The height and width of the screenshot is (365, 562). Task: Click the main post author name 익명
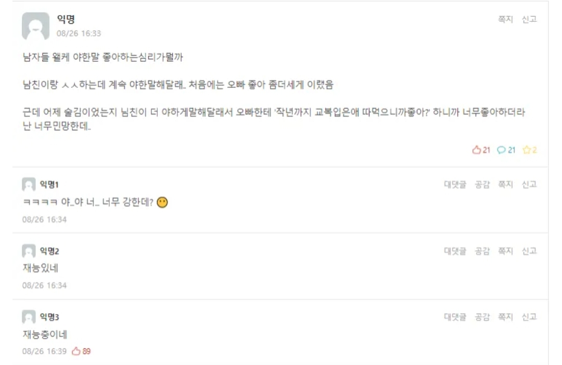(66, 20)
